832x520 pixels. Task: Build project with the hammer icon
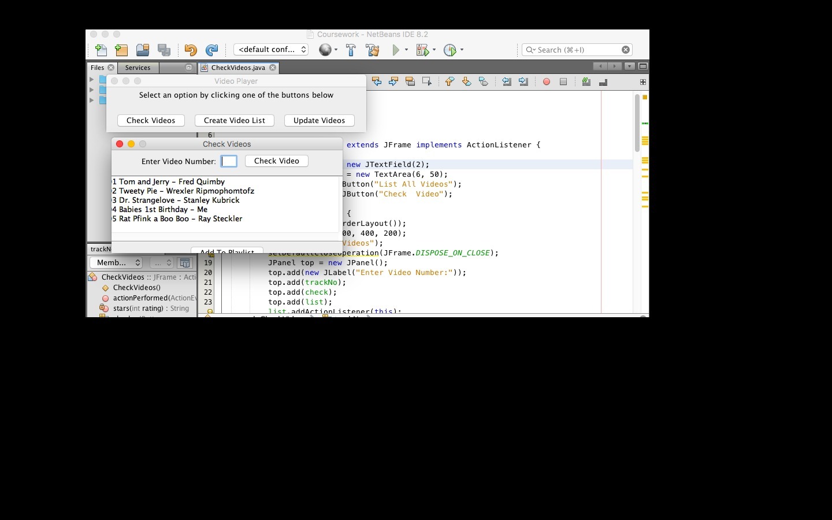[x=351, y=50]
